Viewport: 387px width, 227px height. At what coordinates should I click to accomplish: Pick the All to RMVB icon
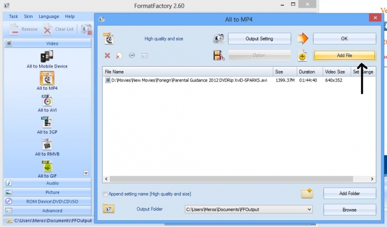pyautogui.click(x=47, y=144)
